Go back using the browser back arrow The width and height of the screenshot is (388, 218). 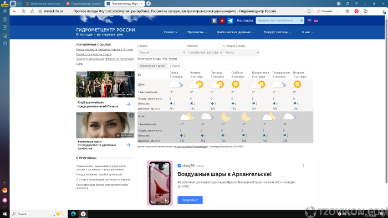(x=14, y=12)
